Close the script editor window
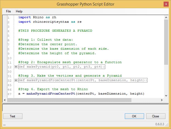Screen dimensions: 171x129 pyautogui.click(x=166, y=4)
